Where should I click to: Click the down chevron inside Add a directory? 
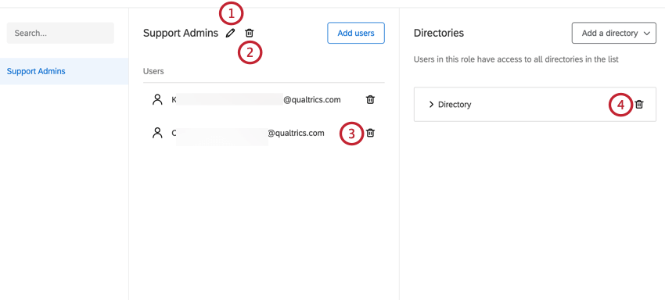[x=647, y=34]
